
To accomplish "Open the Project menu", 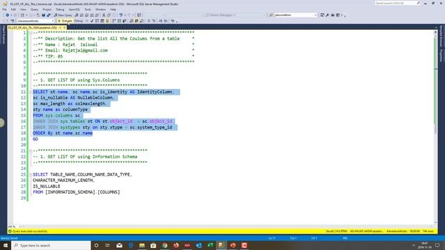I will (47, 9).
